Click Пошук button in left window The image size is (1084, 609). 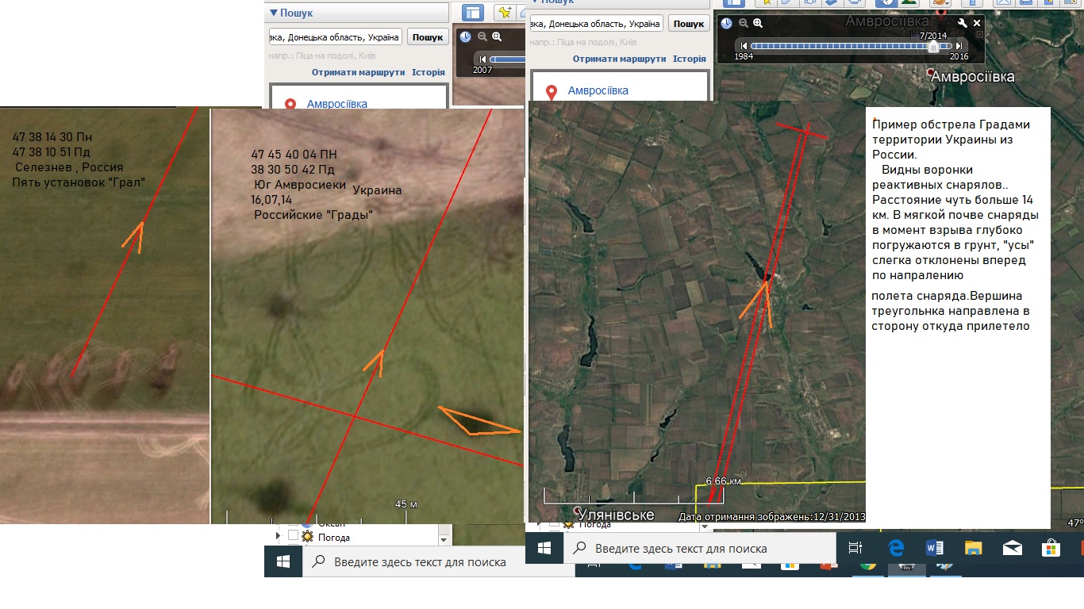point(428,37)
